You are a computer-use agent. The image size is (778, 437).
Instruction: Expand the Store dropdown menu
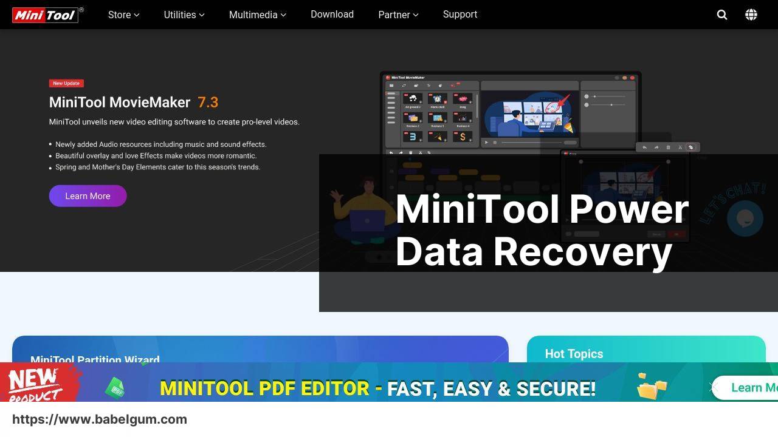[x=124, y=15]
